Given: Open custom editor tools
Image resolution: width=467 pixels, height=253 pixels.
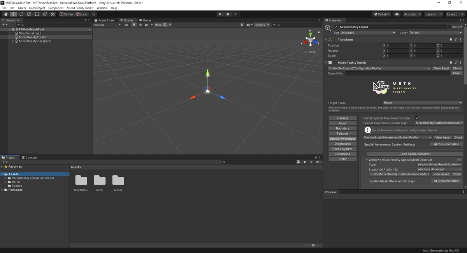Looking at the screenshot, I should pos(53,14).
